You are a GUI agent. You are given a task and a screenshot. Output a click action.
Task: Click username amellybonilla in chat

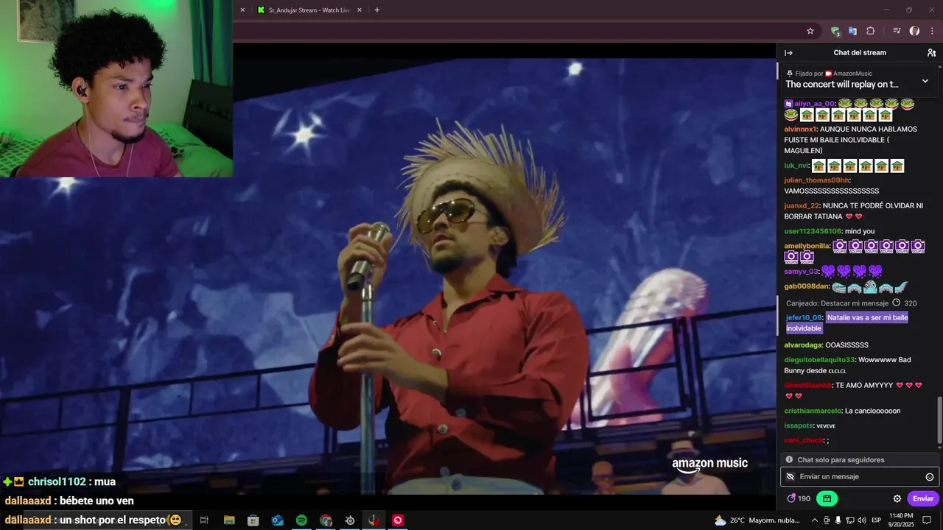click(807, 246)
